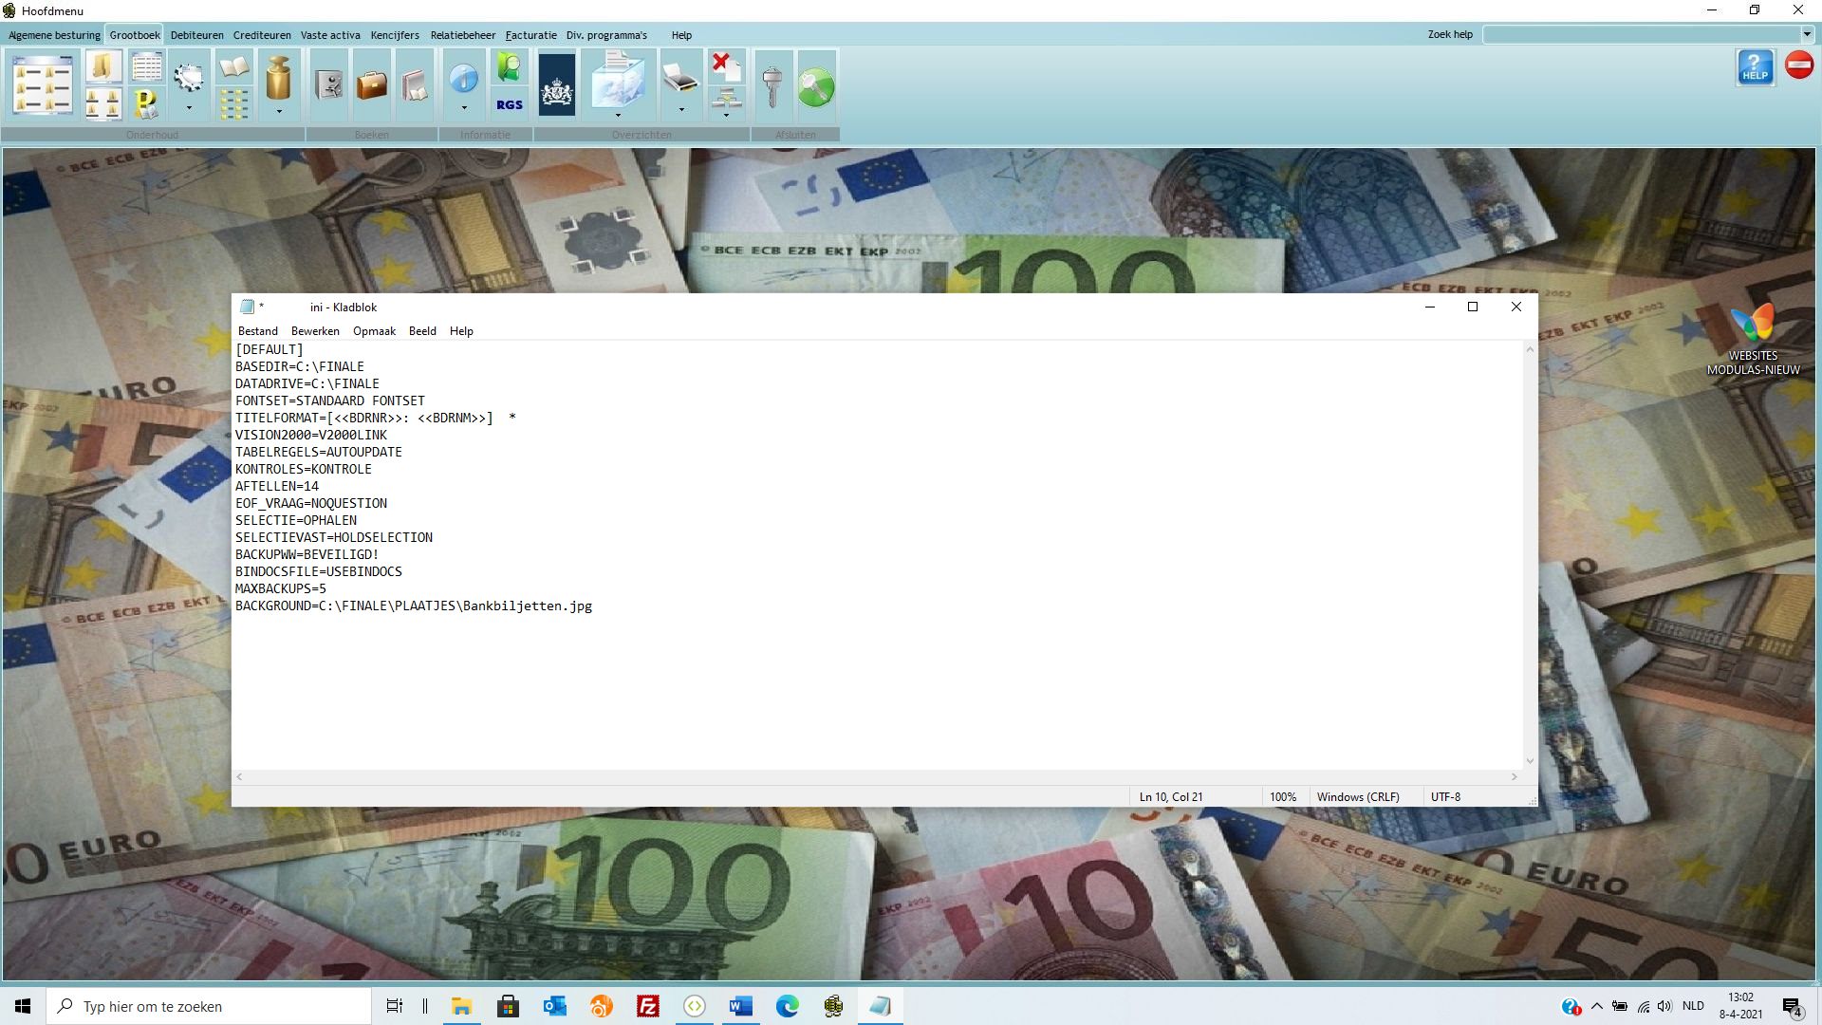Click the MAXBACKUPS=5 line
This screenshot has width=1822, height=1025.
281,588
